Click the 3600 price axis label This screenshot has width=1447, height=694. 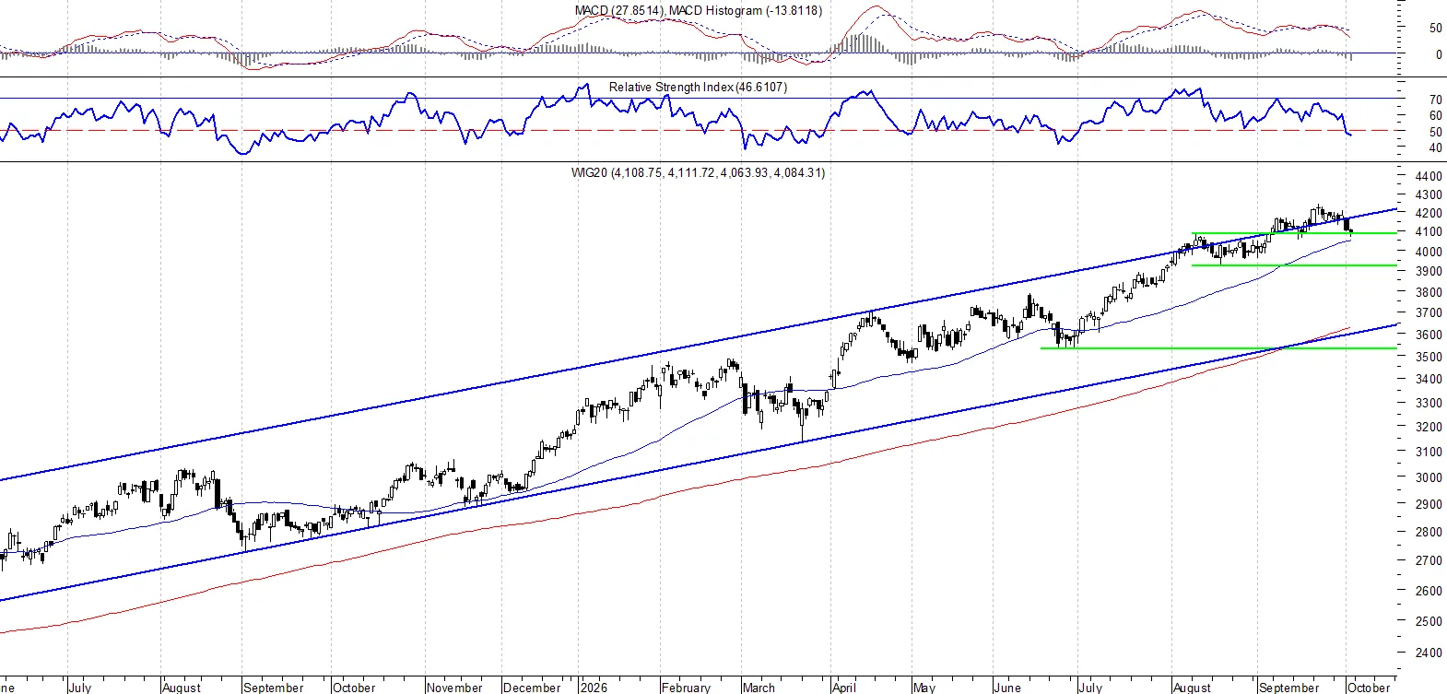pos(1429,335)
